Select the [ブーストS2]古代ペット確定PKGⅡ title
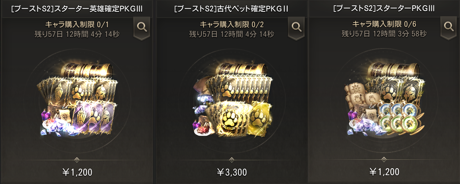460x184 pixels. [x=231, y=8]
